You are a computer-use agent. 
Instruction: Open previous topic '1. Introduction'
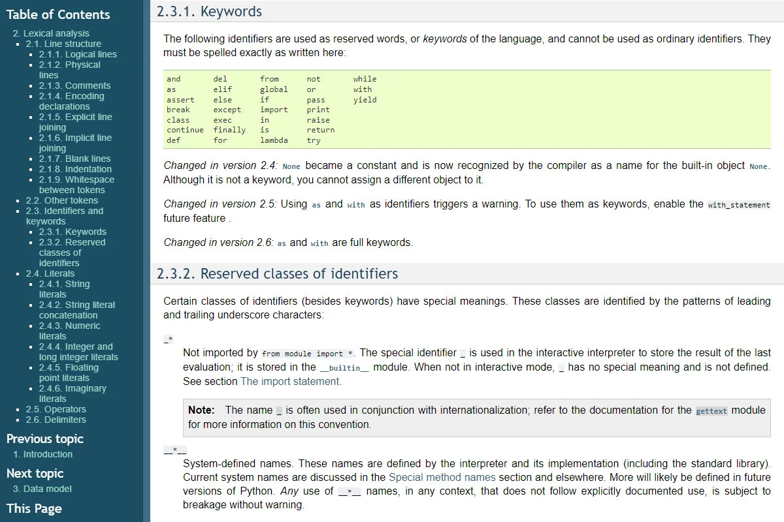43,454
